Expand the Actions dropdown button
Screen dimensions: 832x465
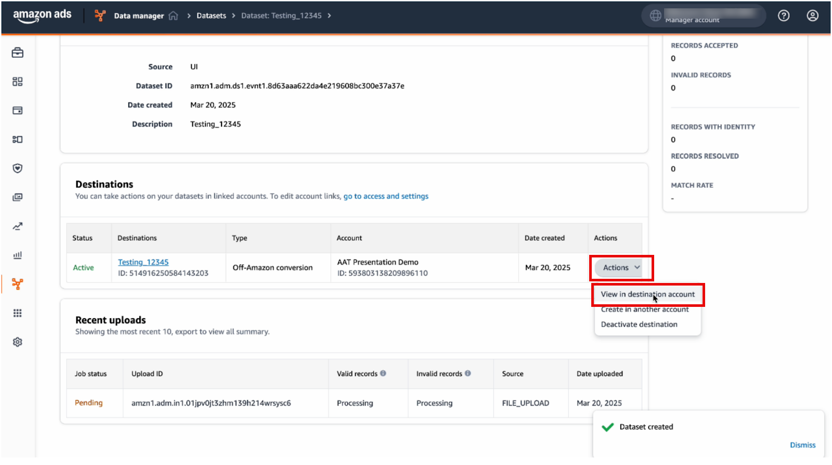point(621,268)
